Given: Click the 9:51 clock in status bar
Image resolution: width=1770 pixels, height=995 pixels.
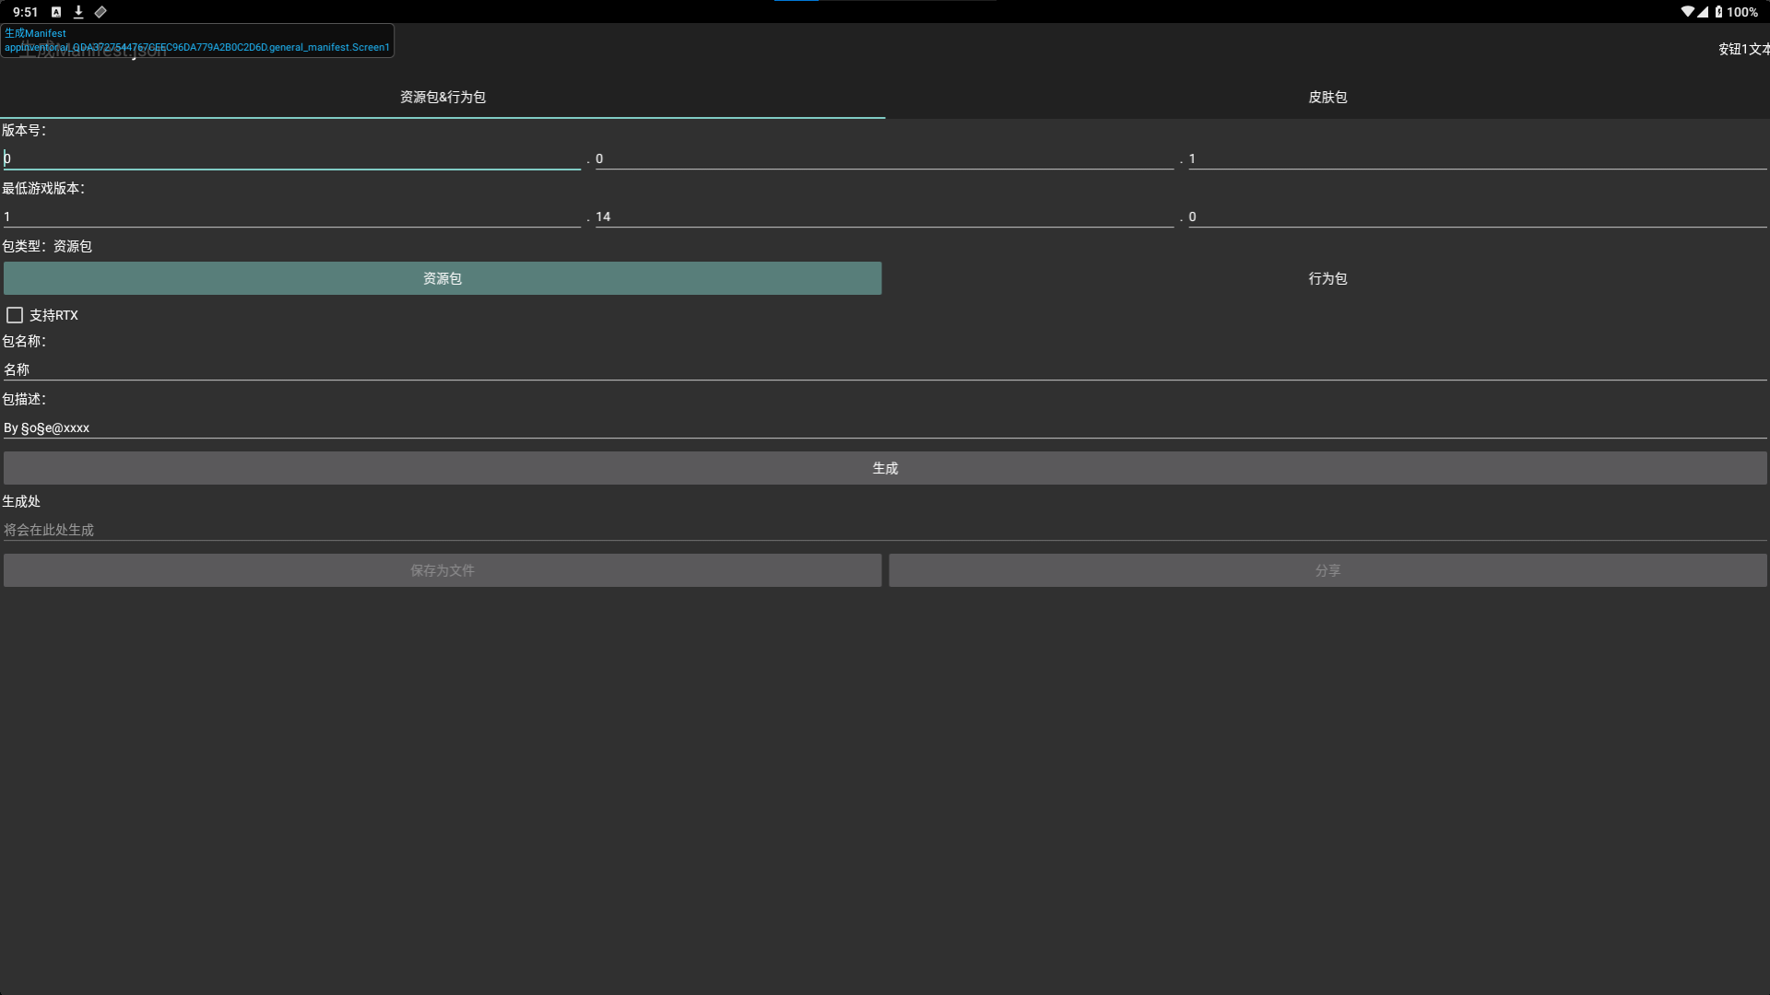Looking at the screenshot, I should tap(26, 12).
